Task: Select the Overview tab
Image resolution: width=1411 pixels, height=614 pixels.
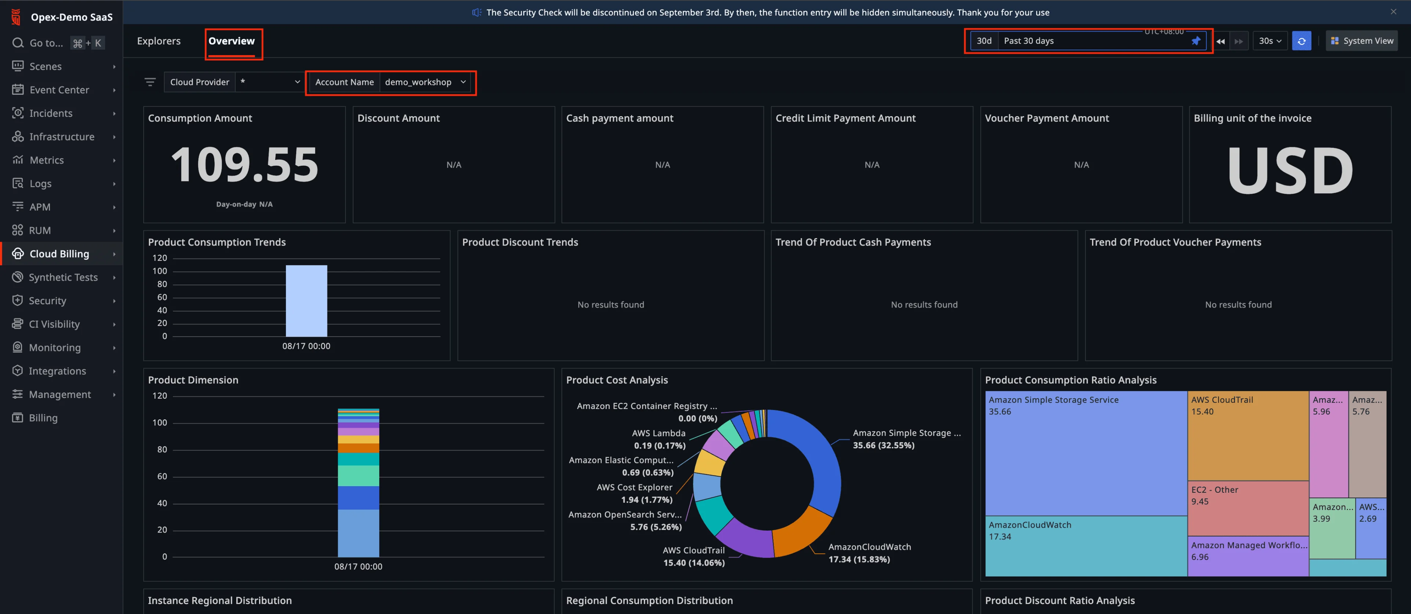Action: [x=231, y=41]
